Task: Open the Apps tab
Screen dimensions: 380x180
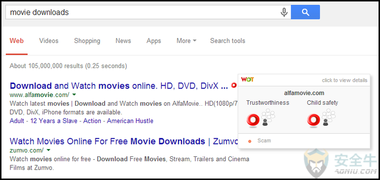Action: 153,41
